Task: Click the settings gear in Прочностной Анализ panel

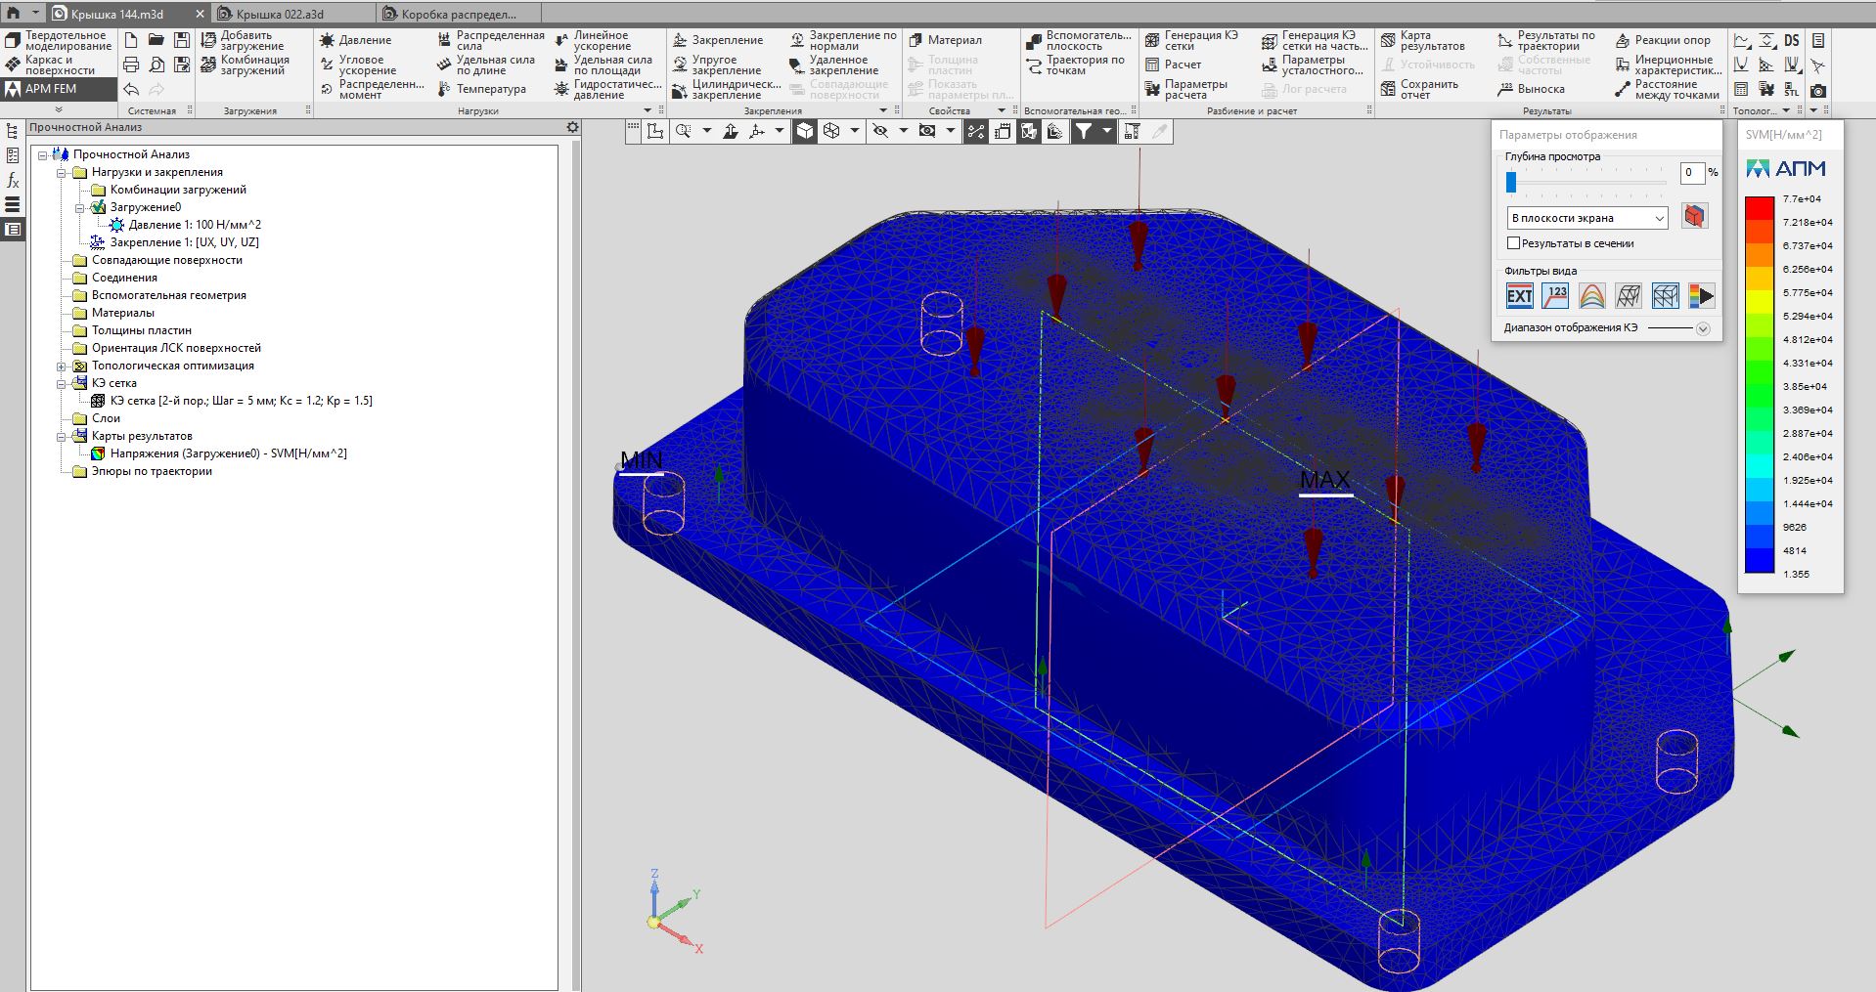Action: click(573, 128)
